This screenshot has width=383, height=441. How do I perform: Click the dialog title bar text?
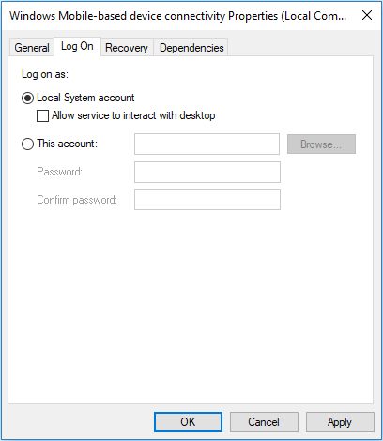pos(178,16)
